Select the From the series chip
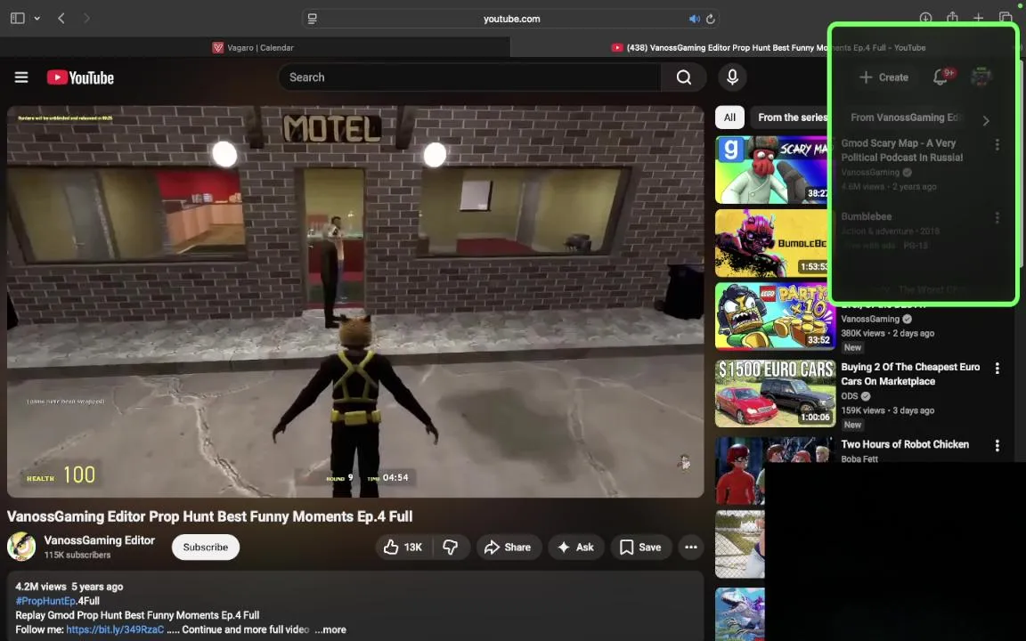The width and height of the screenshot is (1026, 641). click(x=793, y=118)
